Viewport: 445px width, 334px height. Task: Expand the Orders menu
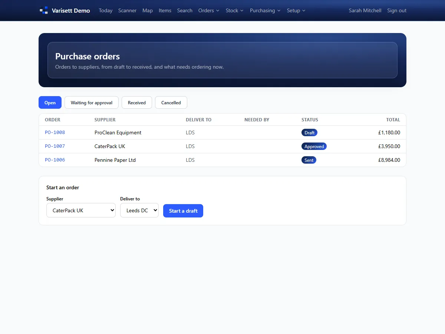point(209,10)
